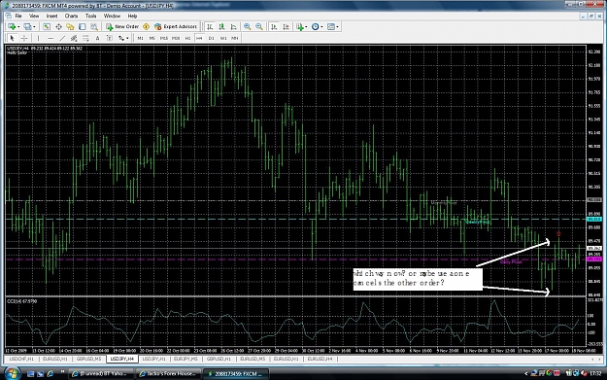
Task: Expand the Templates dropdown arrow
Action: [338, 27]
